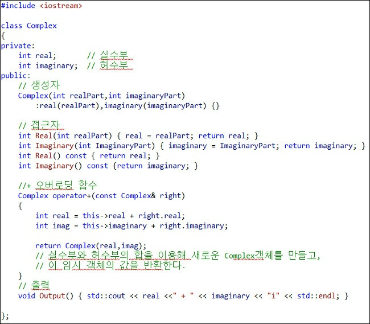Screen dimensions: 370x324
Task: Click the '// 출력' comment
Action: point(34,285)
